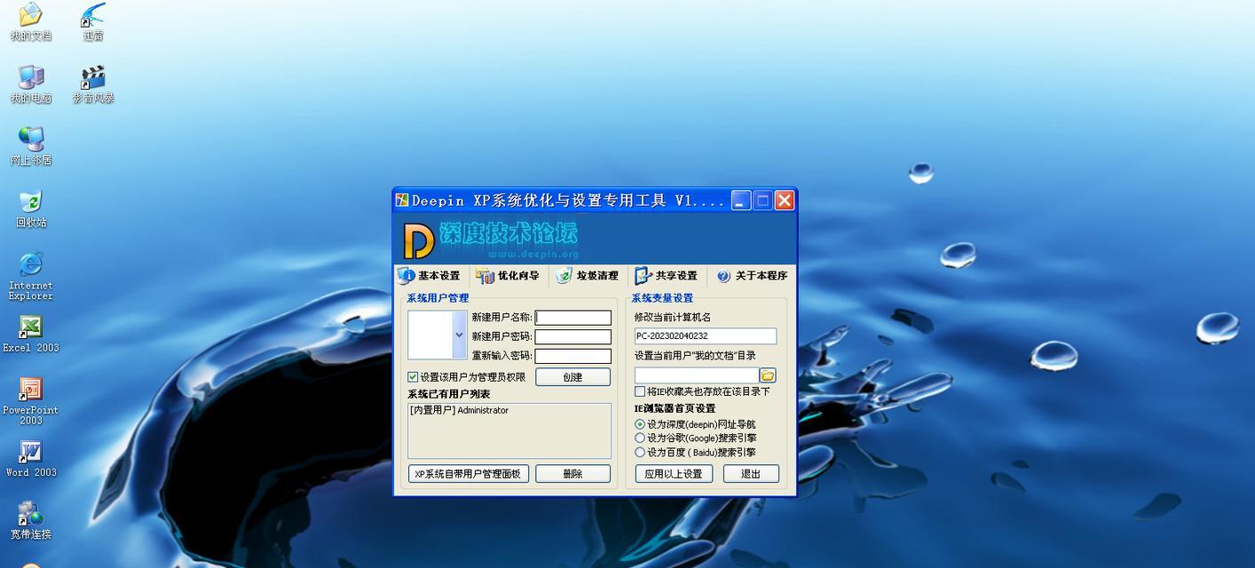Viewport: 1255px width, 568px height.
Task: Click the computer name field PC-202302040232
Action: [706, 336]
